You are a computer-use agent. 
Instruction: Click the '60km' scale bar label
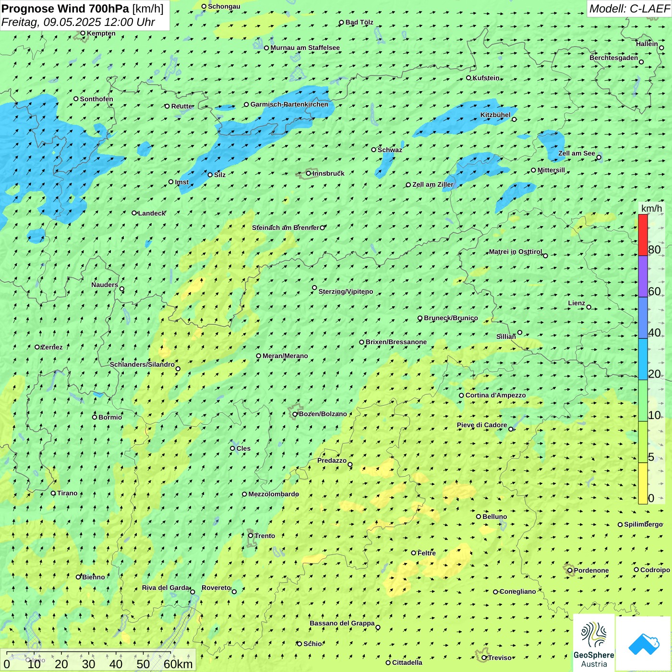178,664
